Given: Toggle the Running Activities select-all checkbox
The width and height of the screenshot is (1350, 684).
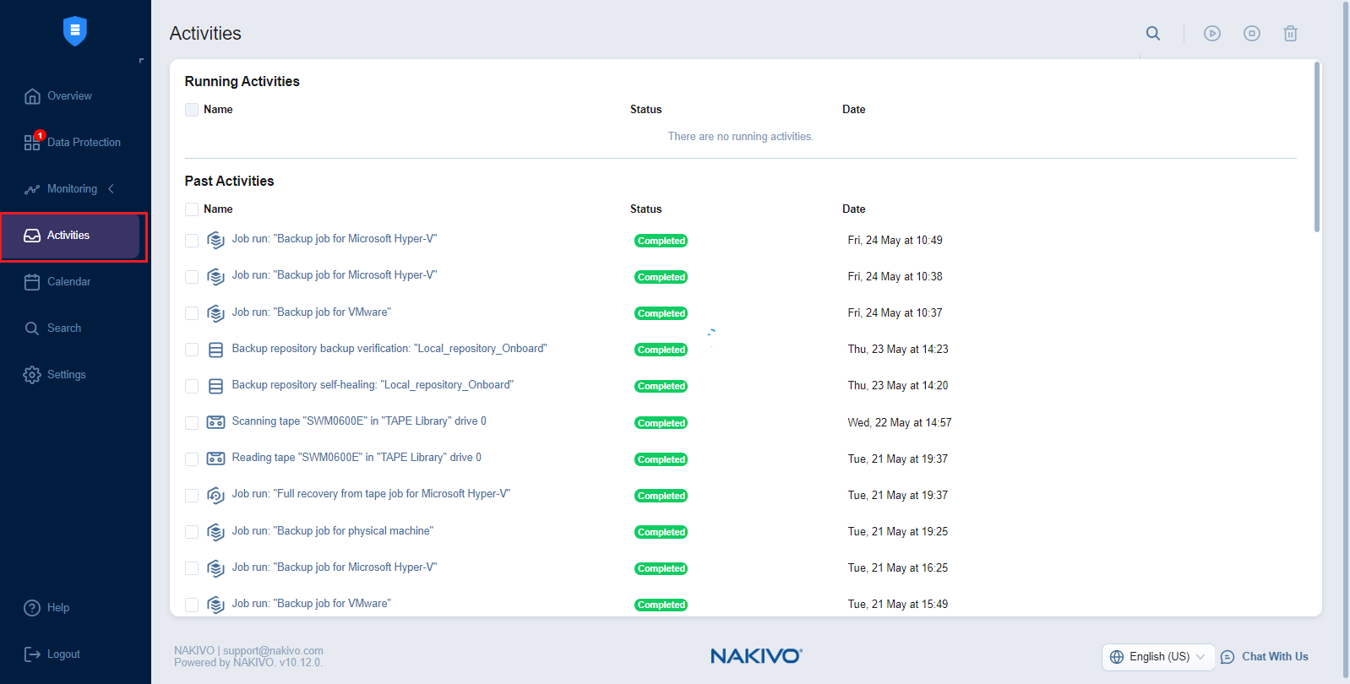Looking at the screenshot, I should [x=192, y=110].
